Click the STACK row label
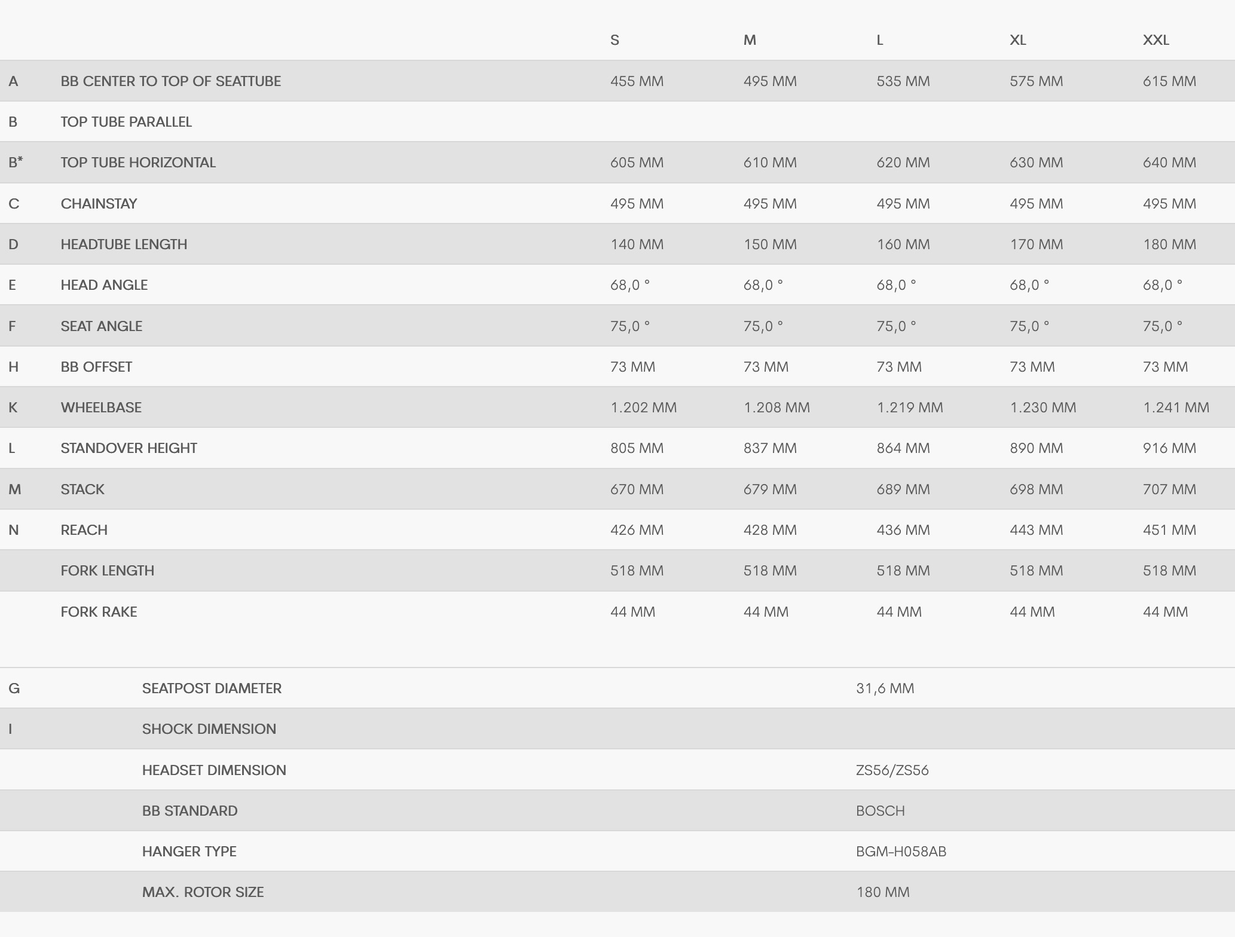The width and height of the screenshot is (1235, 937). tap(82, 489)
